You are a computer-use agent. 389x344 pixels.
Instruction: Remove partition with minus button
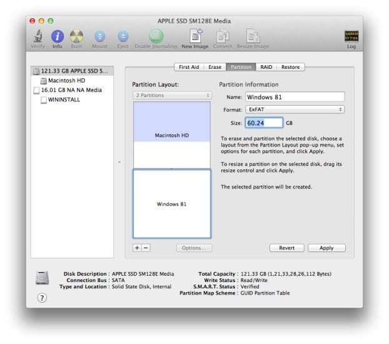146,248
